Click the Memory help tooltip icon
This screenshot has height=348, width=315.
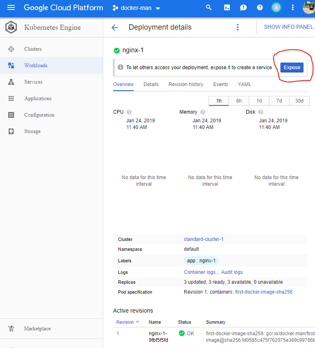pyautogui.click(x=203, y=112)
